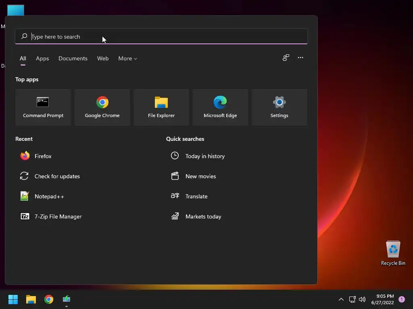The width and height of the screenshot is (413, 309).
Task: Open the search accounts/feedback icon
Action: pyautogui.click(x=286, y=58)
